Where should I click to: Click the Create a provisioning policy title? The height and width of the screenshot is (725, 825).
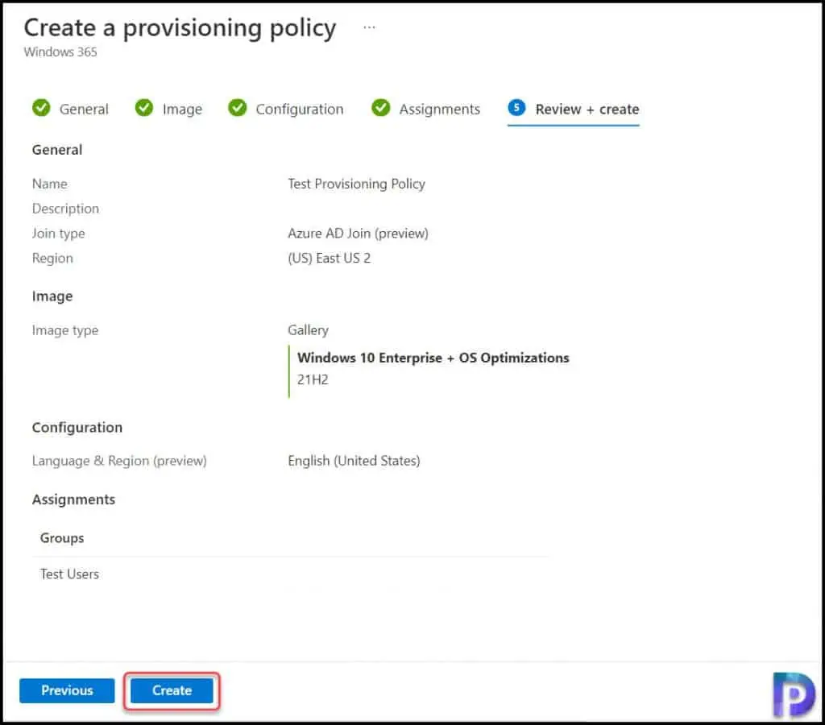(x=180, y=27)
